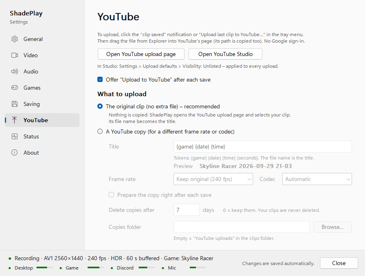Click the Title template input field
The width and height of the screenshot is (365, 276).
[x=262, y=147]
